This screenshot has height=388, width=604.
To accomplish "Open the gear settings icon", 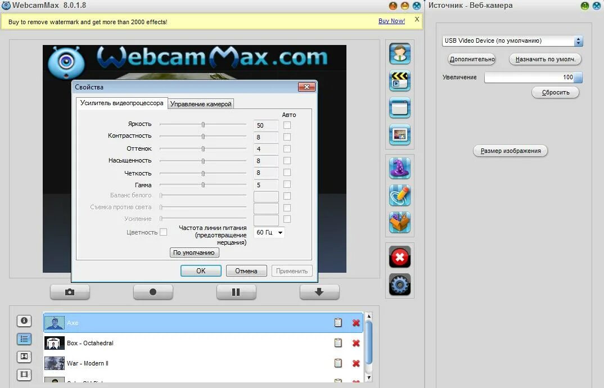I will point(399,285).
